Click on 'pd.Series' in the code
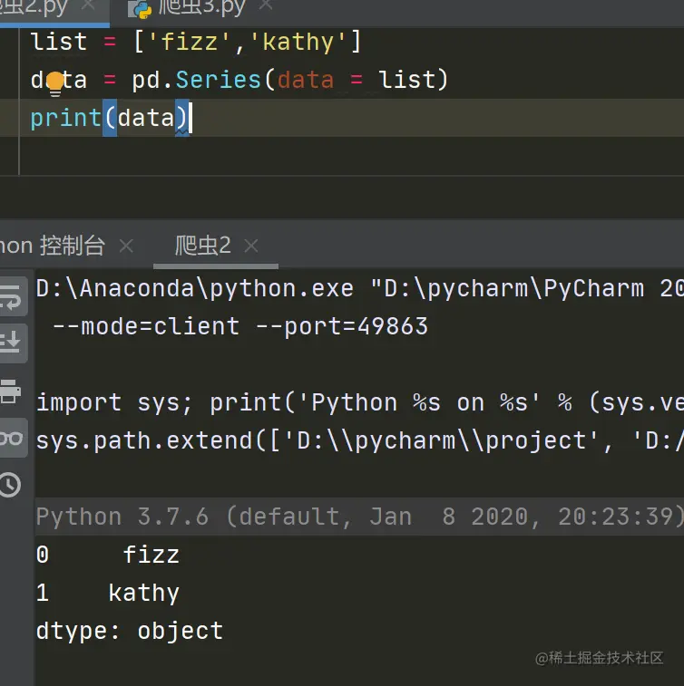This screenshot has width=684, height=686. 197,80
